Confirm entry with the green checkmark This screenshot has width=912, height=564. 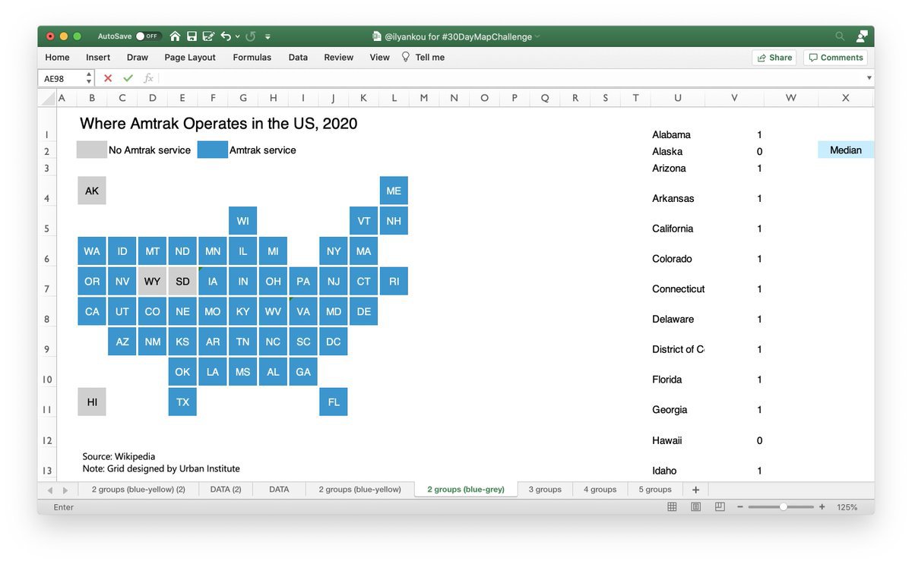coord(128,78)
